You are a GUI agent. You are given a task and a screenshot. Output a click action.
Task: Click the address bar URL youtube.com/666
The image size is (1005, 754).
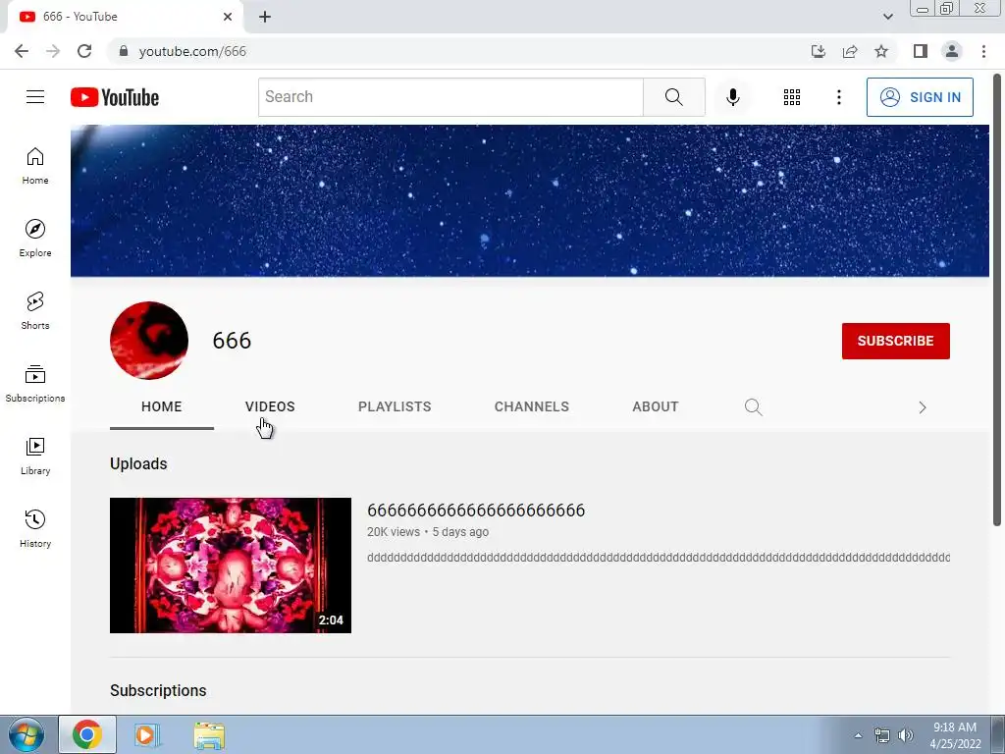(192, 51)
